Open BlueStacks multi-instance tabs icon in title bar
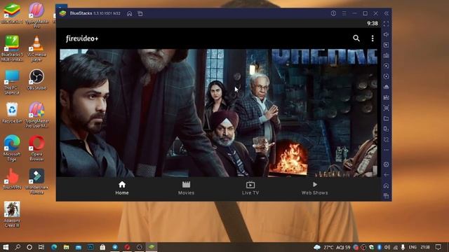Image resolution: width=449 pixels, height=252 pixels. tap(140, 13)
